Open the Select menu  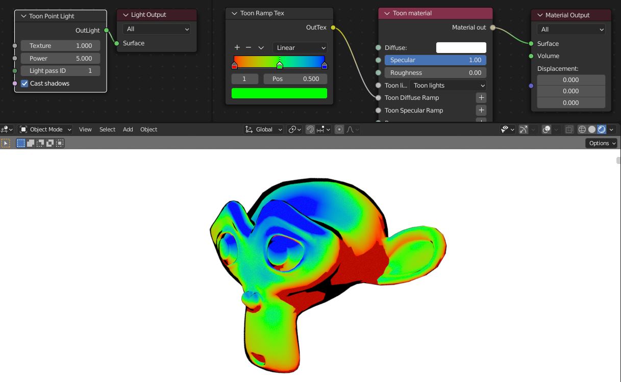coord(107,129)
